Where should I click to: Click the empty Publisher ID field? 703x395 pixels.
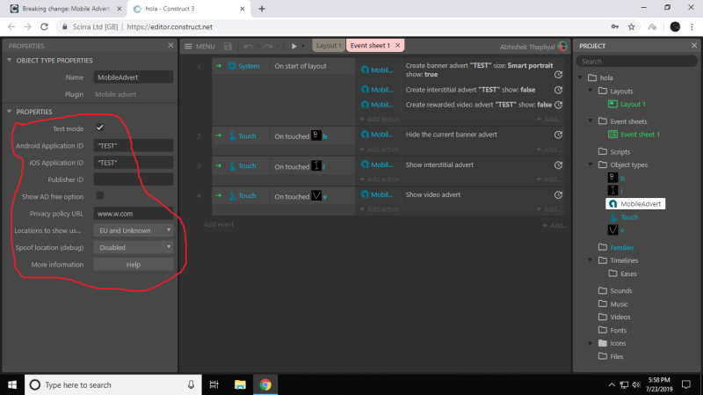point(134,179)
